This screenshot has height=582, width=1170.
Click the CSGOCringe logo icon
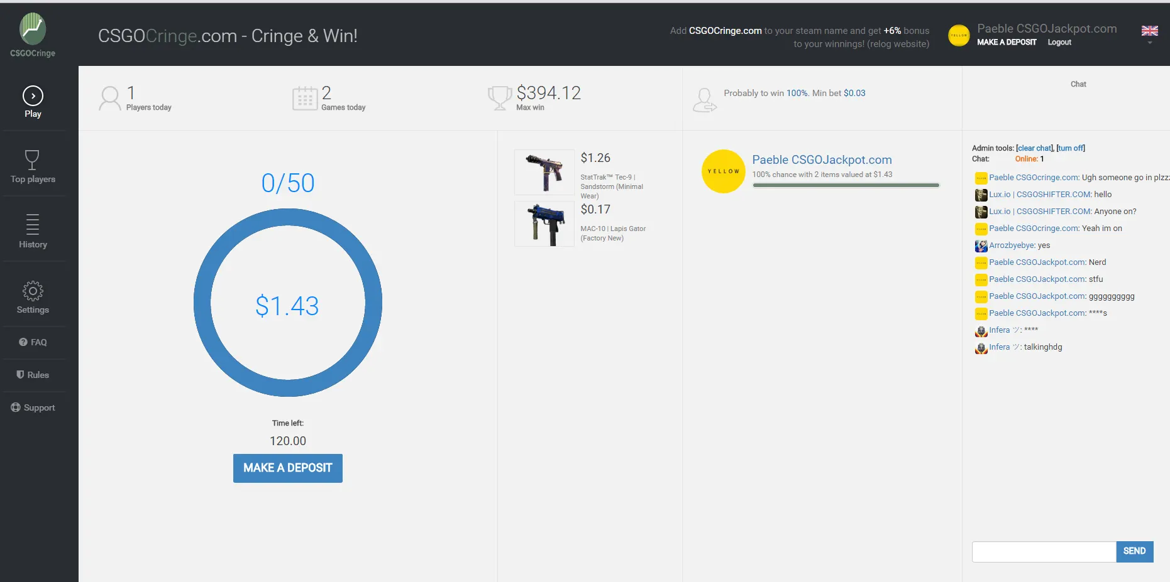point(33,29)
